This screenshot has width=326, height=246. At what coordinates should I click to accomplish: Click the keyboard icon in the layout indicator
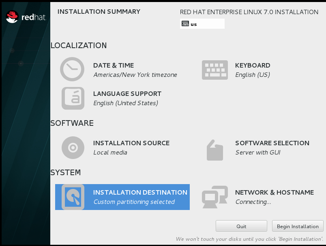[185, 23]
